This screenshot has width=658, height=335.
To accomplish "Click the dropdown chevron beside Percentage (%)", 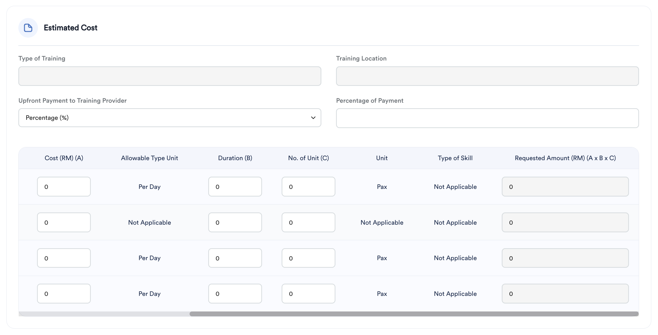I will point(313,118).
